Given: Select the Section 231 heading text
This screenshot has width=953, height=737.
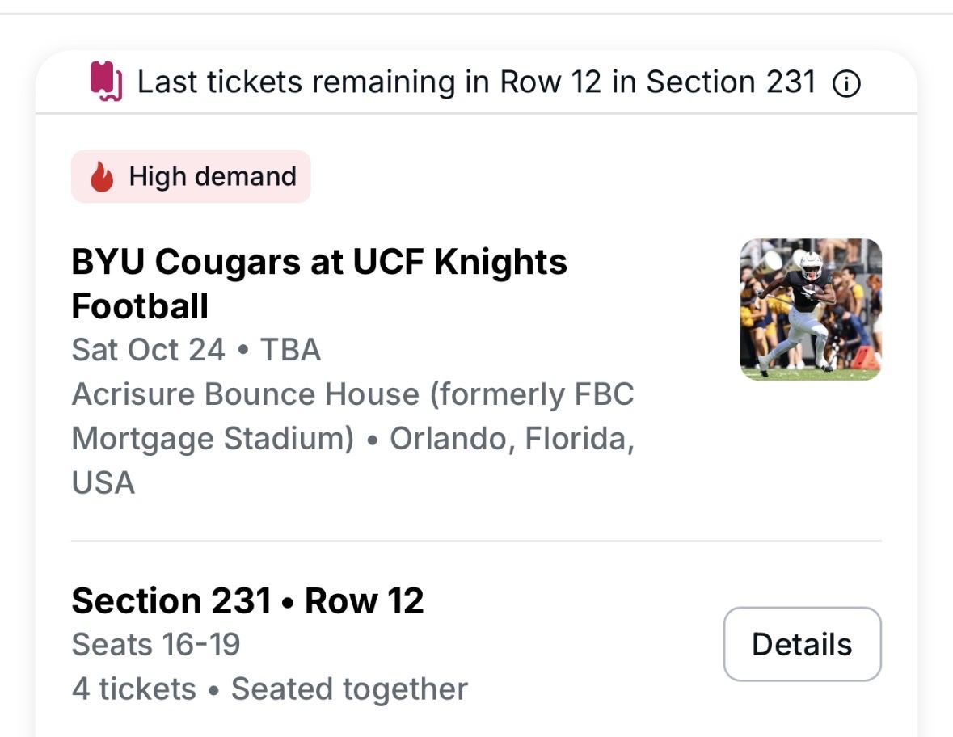Looking at the screenshot, I should tap(171, 601).
